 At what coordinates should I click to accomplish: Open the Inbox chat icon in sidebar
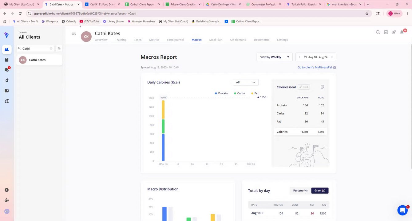7,70
